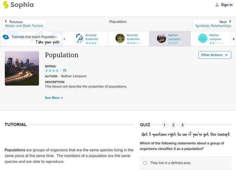The height and width of the screenshot is (170, 236).
Task: Click the carousel right arrow
Action: (234, 39)
